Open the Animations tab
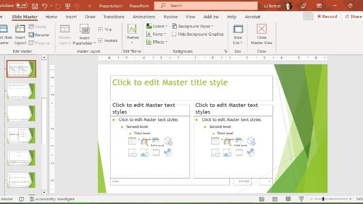The width and height of the screenshot is (363, 204). click(144, 16)
